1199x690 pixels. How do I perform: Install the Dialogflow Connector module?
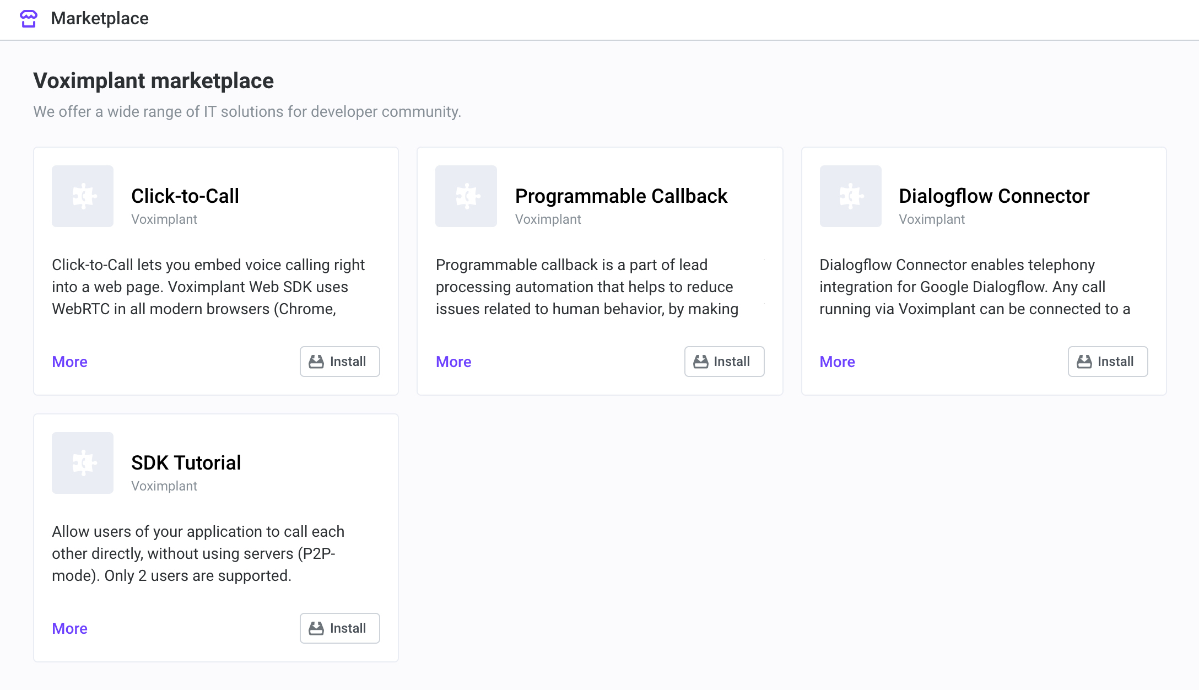tap(1108, 362)
